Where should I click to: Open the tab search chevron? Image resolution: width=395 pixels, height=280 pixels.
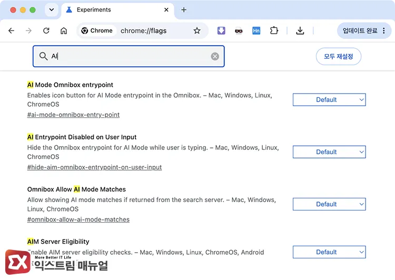(52, 10)
